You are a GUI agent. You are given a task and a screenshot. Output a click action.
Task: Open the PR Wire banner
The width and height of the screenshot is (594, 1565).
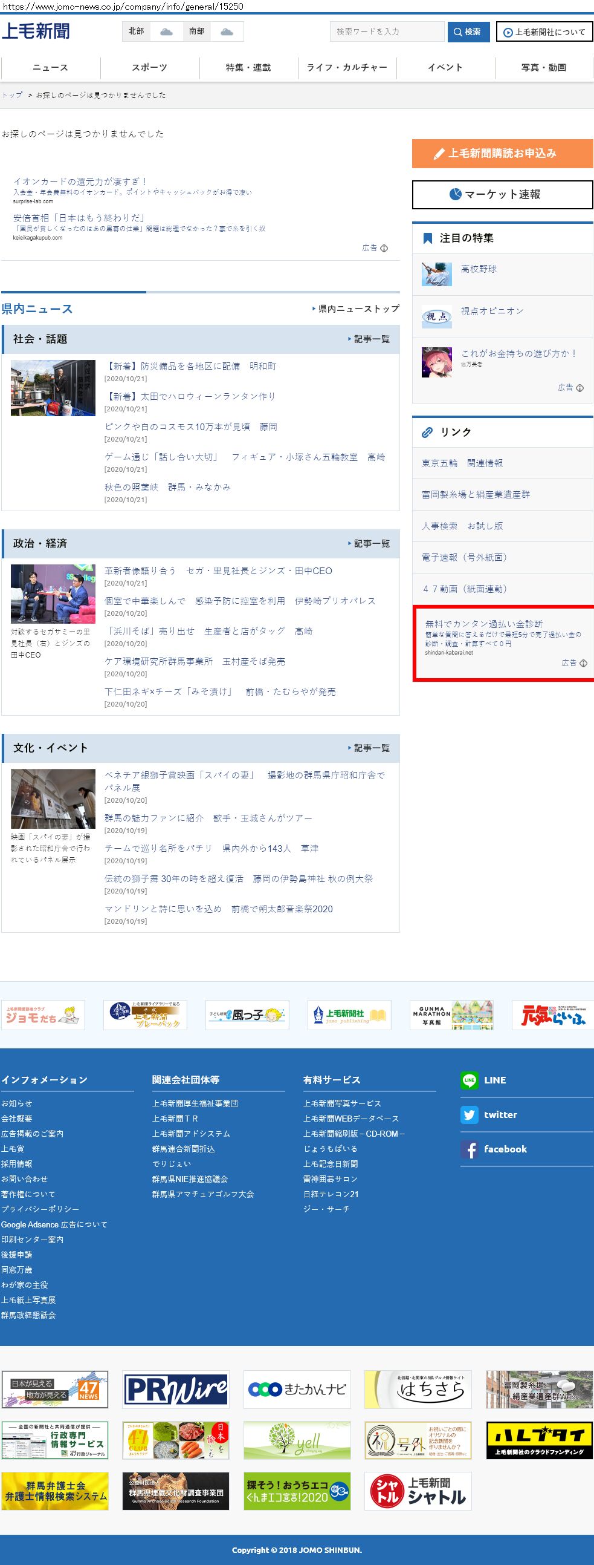pos(176,1389)
